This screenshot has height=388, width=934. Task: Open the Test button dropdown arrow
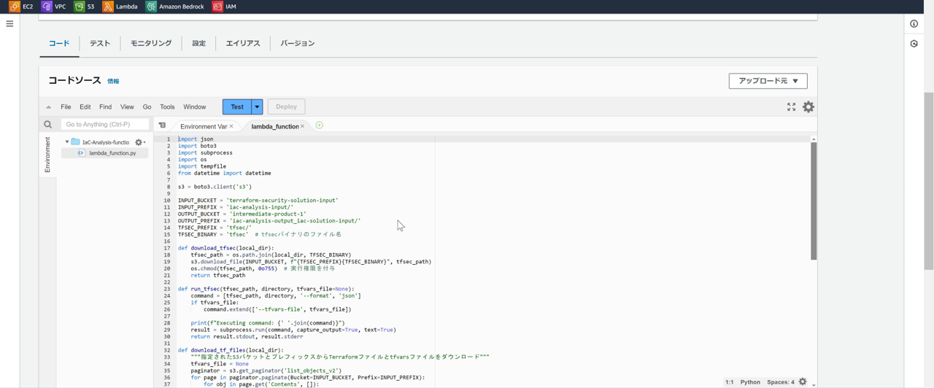click(257, 106)
